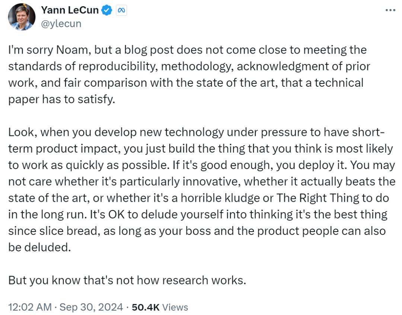Click the 50.4K view count
Image resolution: width=402 pixels, height=315 pixels.
[146, 307]
